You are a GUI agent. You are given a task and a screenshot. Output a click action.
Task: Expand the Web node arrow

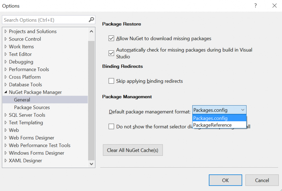[6, 130]
